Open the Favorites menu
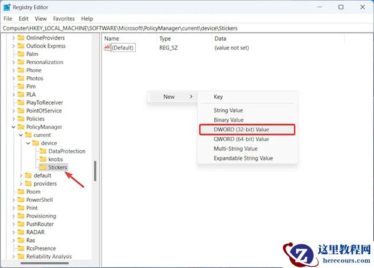Viewport: 374px width, 268px height. (64, 19)
